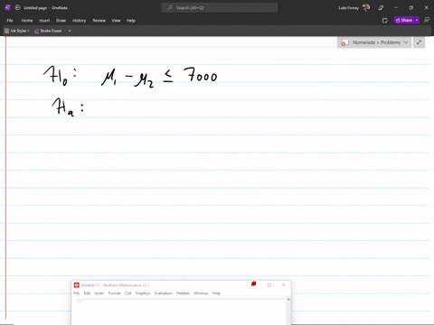Open the File menu in Mathematica
The image size is (434, 325).
[77, 293]
